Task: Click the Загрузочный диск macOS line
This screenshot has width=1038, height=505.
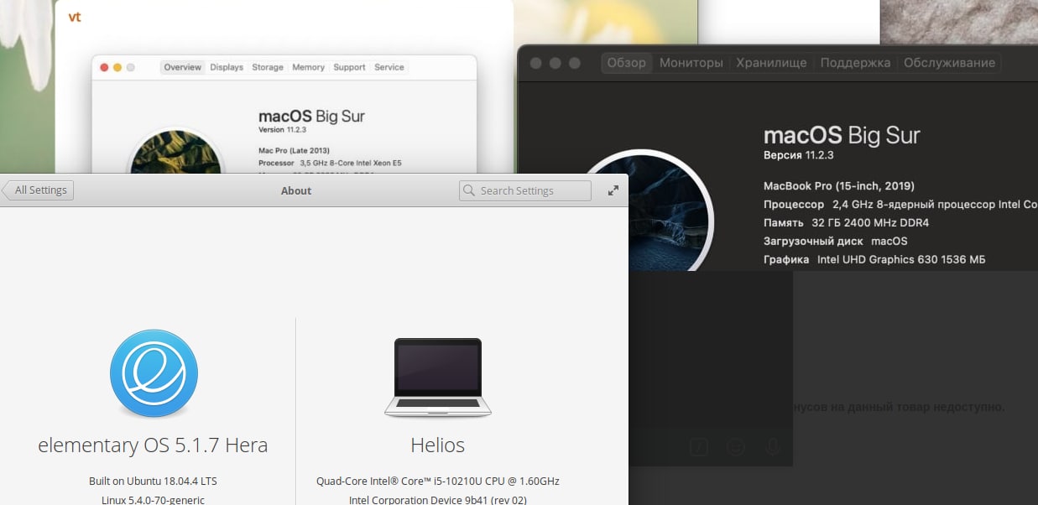Action: point(836,242)
